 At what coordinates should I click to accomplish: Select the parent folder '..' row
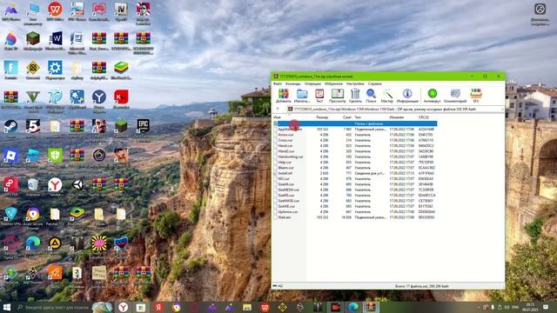354,123
